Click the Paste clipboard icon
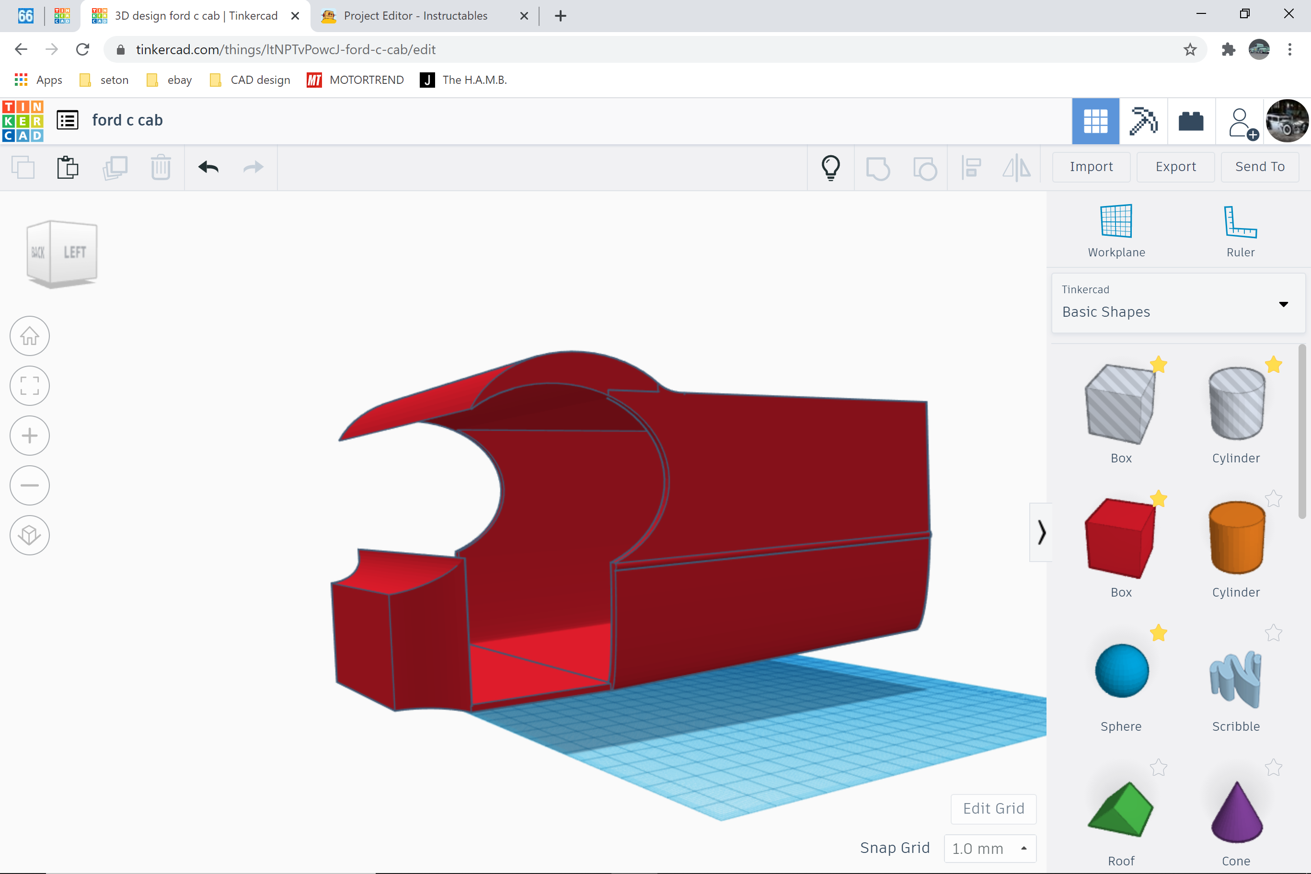Image resolution: width=1311 pixels, height=874 pixels. pyautogui.click(x=68, y=167)
